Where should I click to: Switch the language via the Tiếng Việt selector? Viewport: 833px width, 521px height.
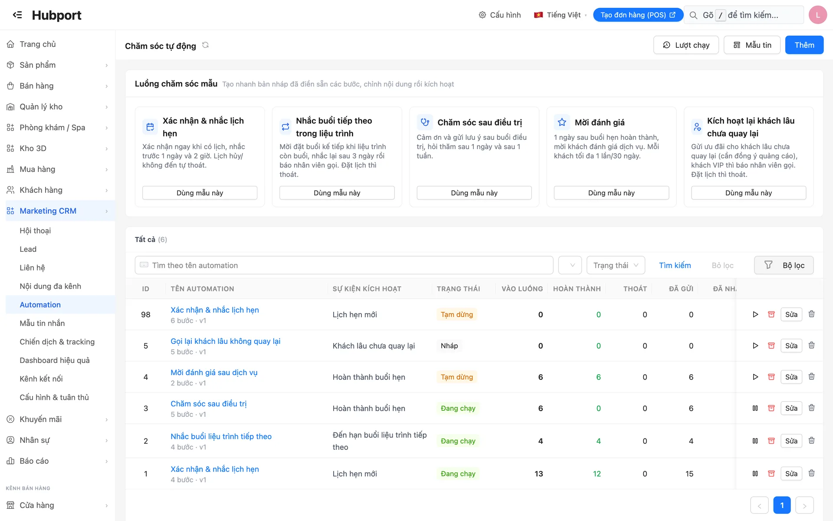(x=560, y=15)
